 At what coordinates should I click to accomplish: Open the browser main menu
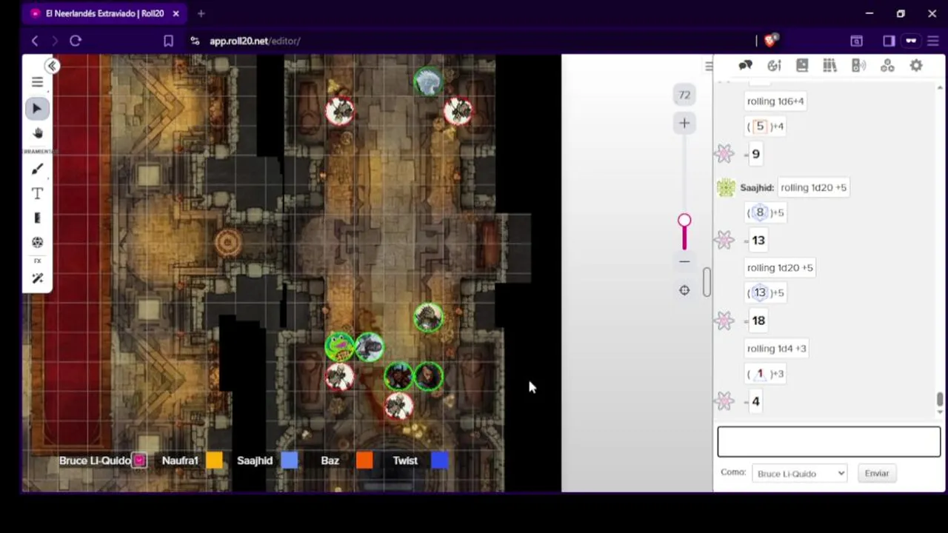[x=933, y=41]
